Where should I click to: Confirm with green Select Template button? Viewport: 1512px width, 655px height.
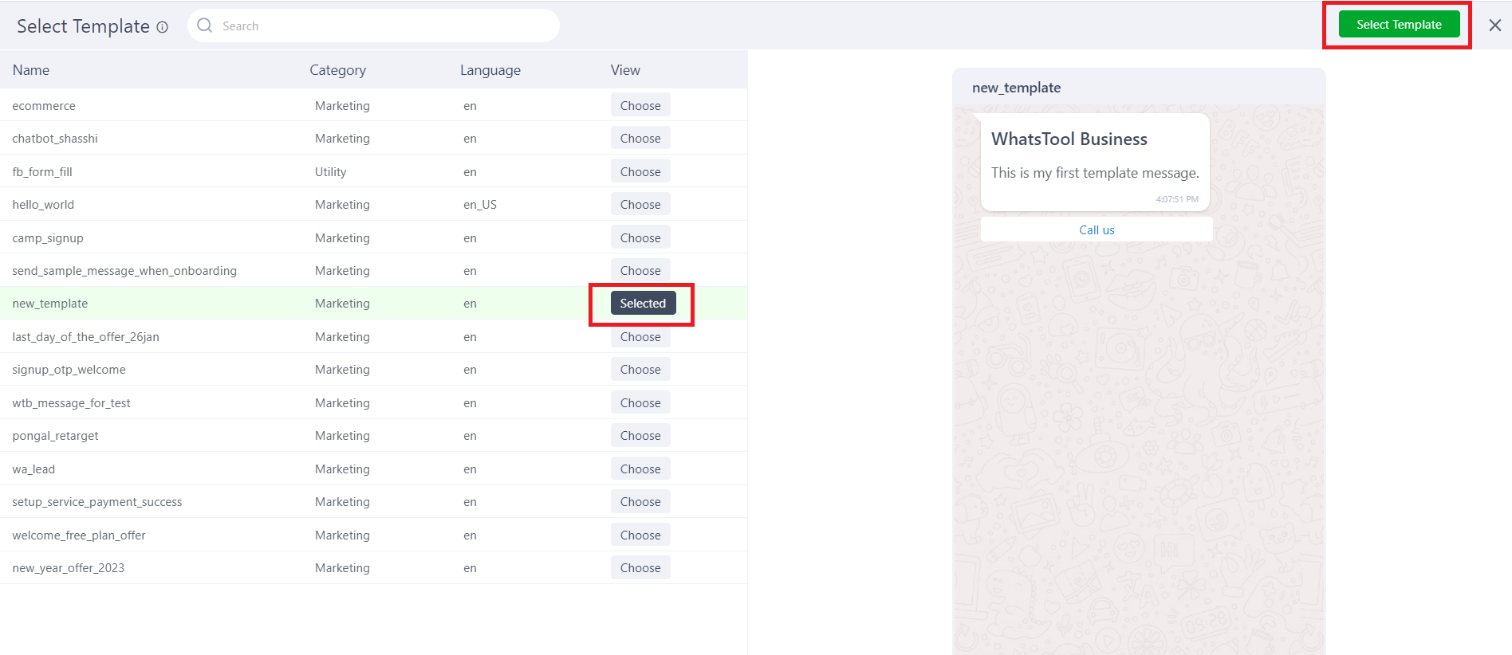click(x=1399, y=25)
